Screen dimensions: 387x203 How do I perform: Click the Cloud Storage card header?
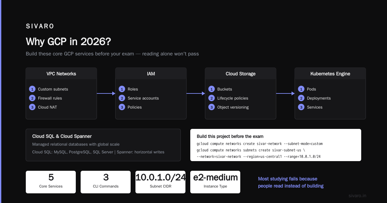pyautogui.click(x=241, y=74)
